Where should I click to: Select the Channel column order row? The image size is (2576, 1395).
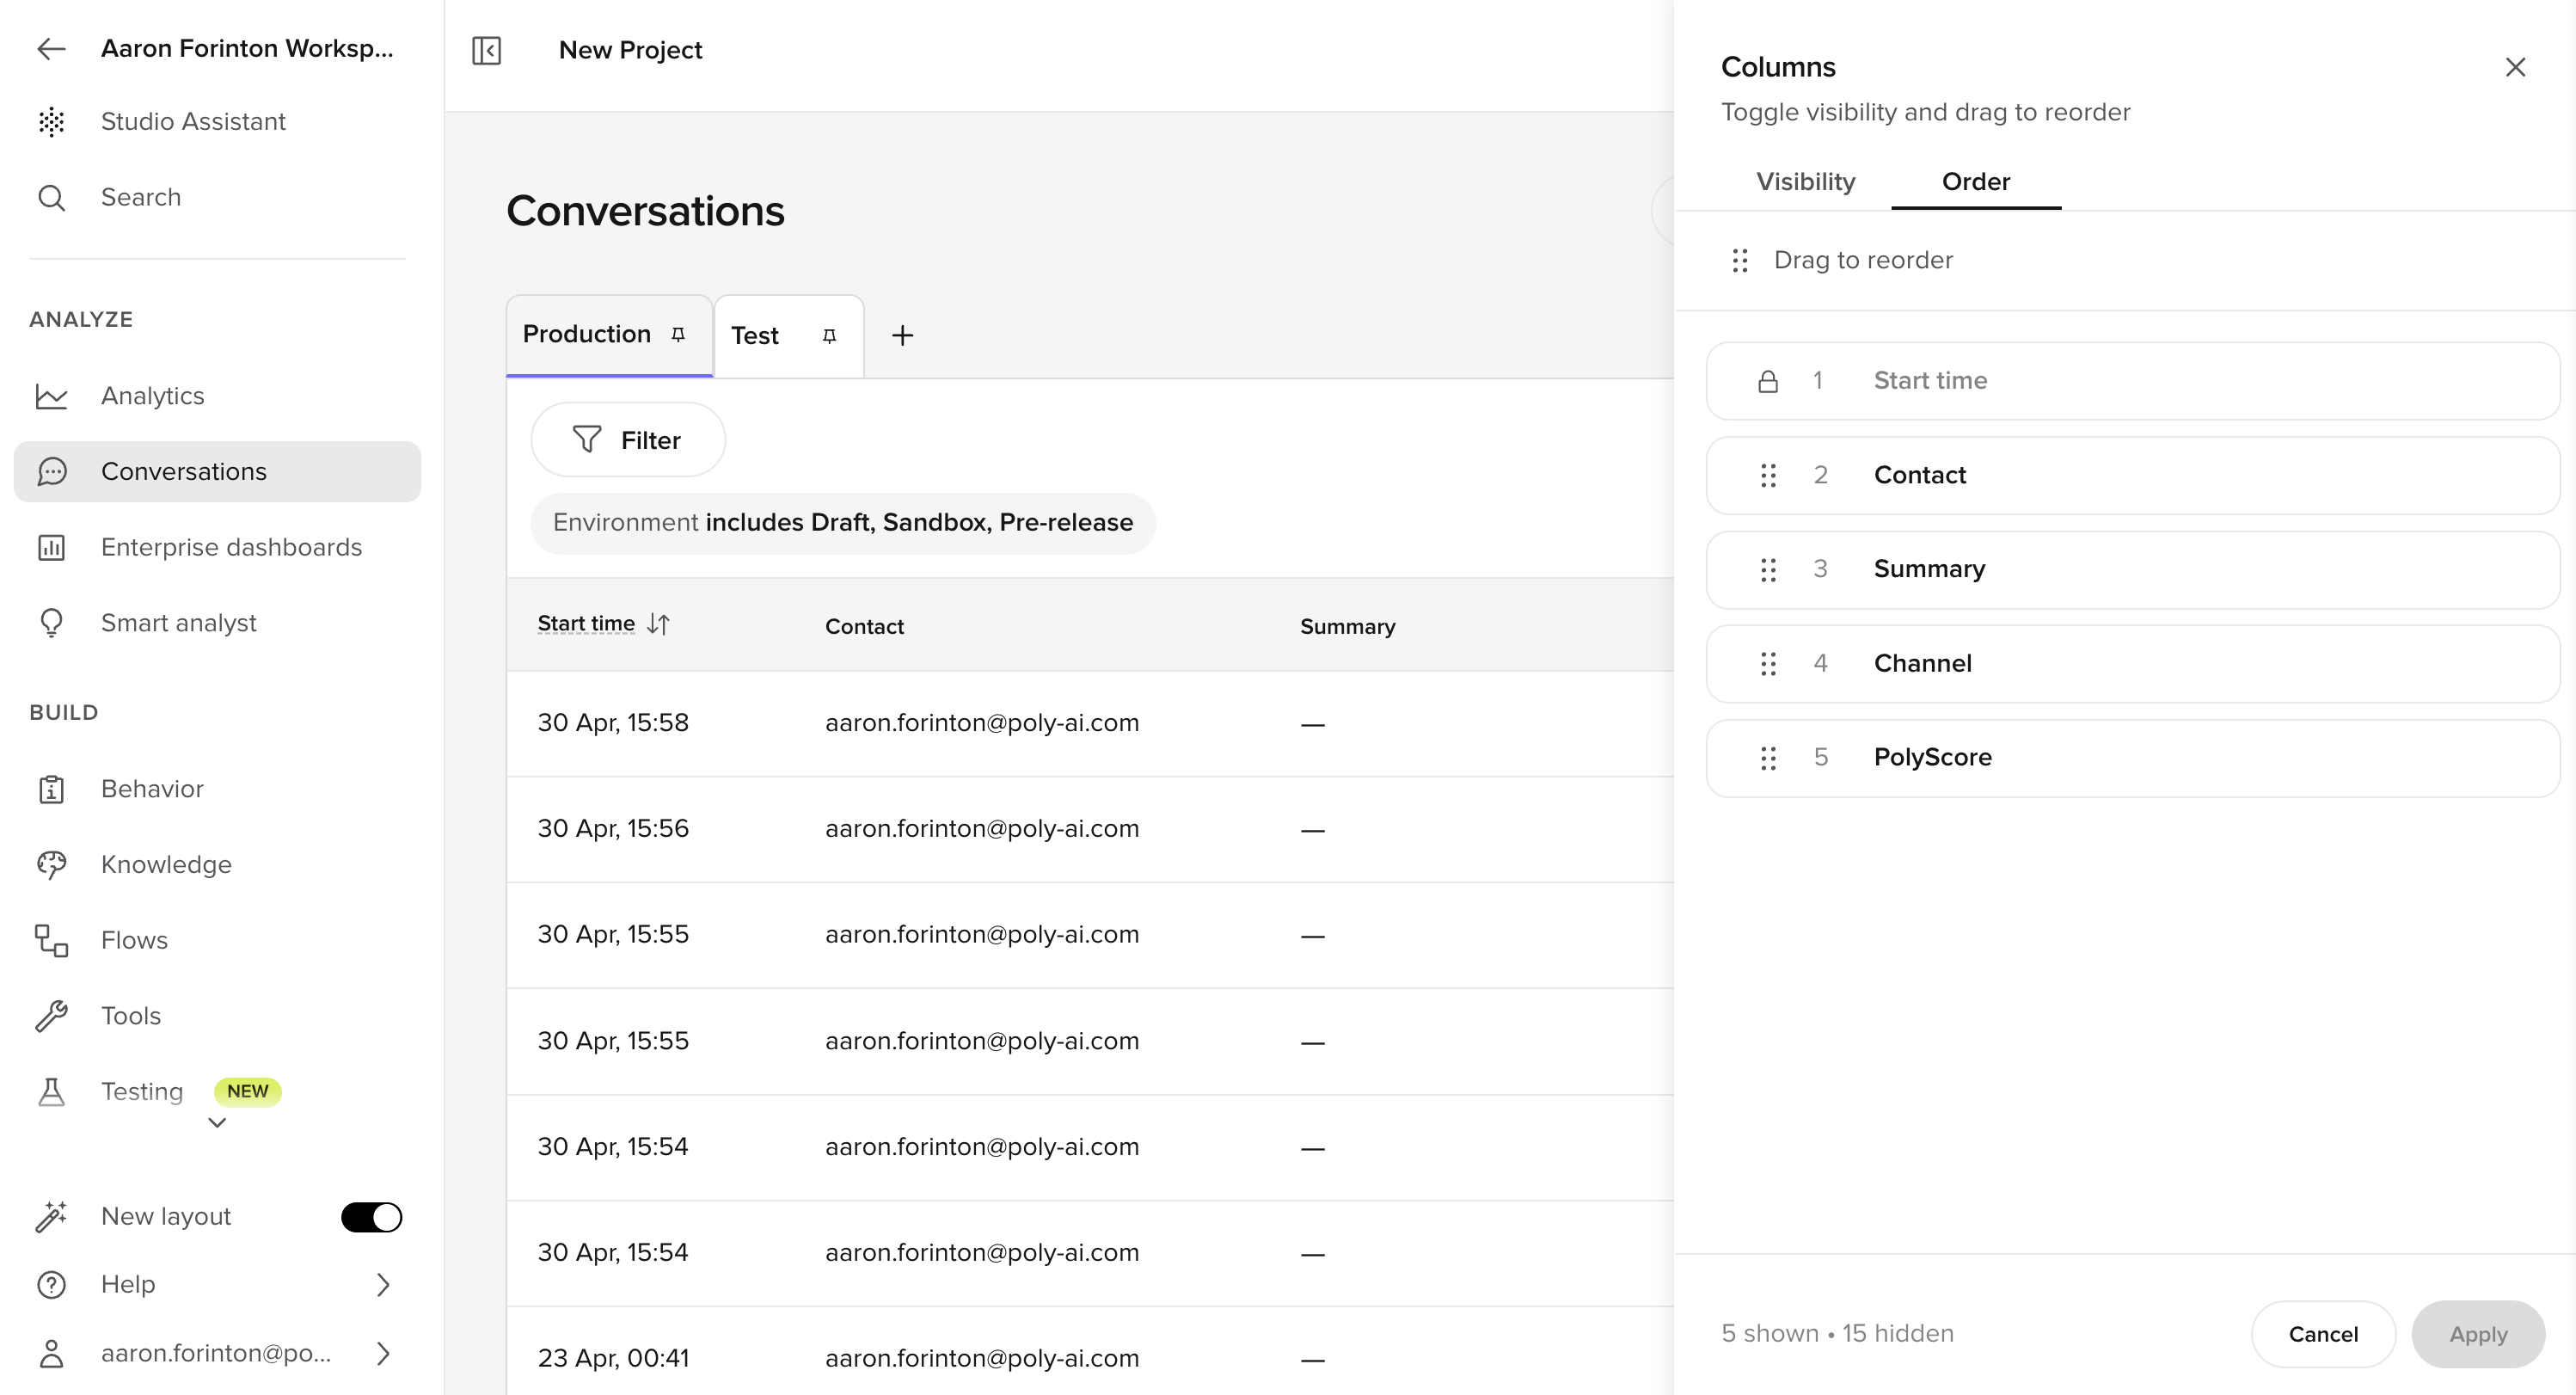(x=2132, y=664)
